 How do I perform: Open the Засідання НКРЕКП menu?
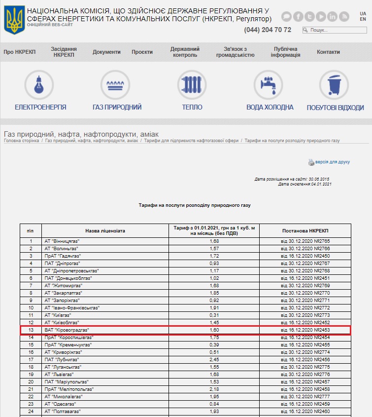(64, 52)
